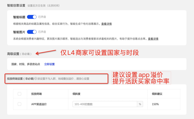Click 国家、时段、多语言站点 text
Image resolution: width=194 pixels, height=119 pixels.
click(x=26, y=64)
